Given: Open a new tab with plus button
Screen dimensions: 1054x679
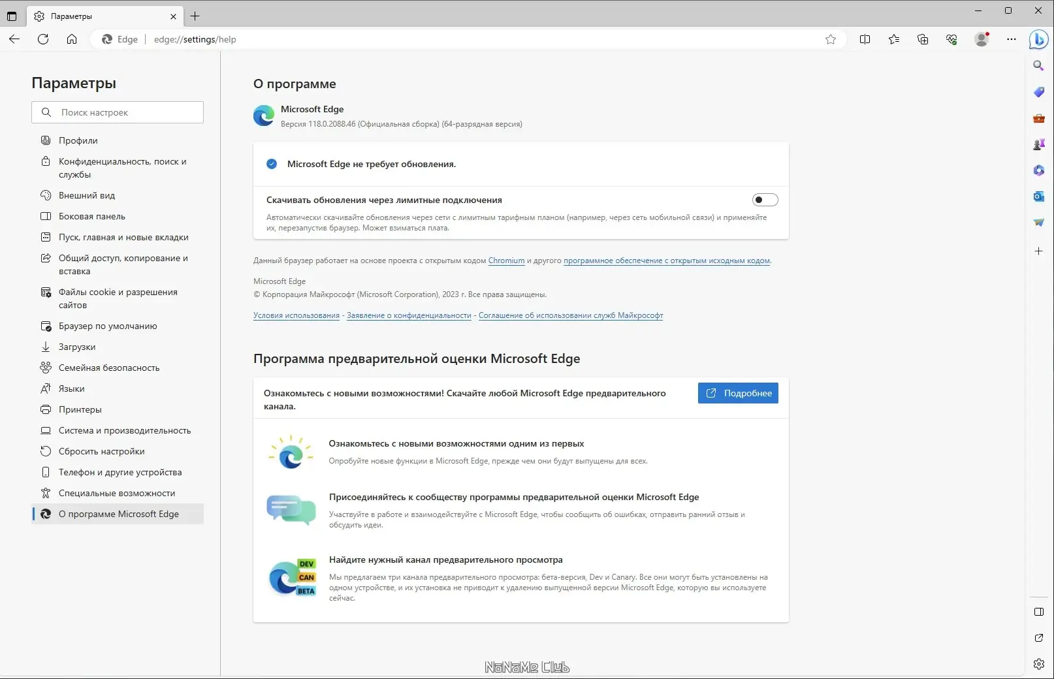Looking at the screenshot, I should [195, 16].
